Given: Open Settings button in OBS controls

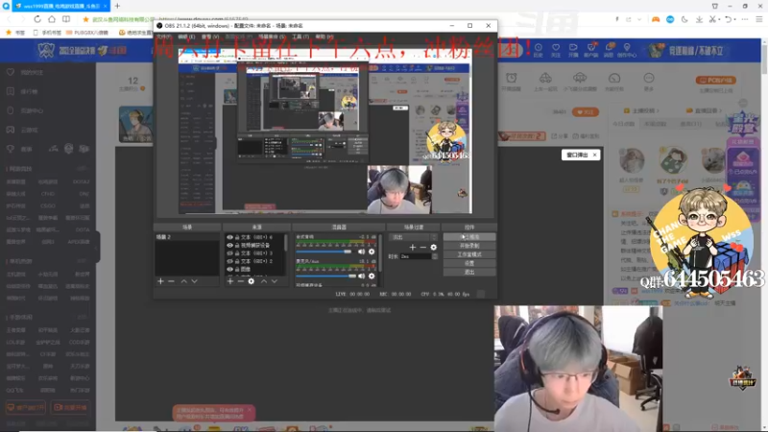Looking at the screenshot, I should tap(469, 263).
